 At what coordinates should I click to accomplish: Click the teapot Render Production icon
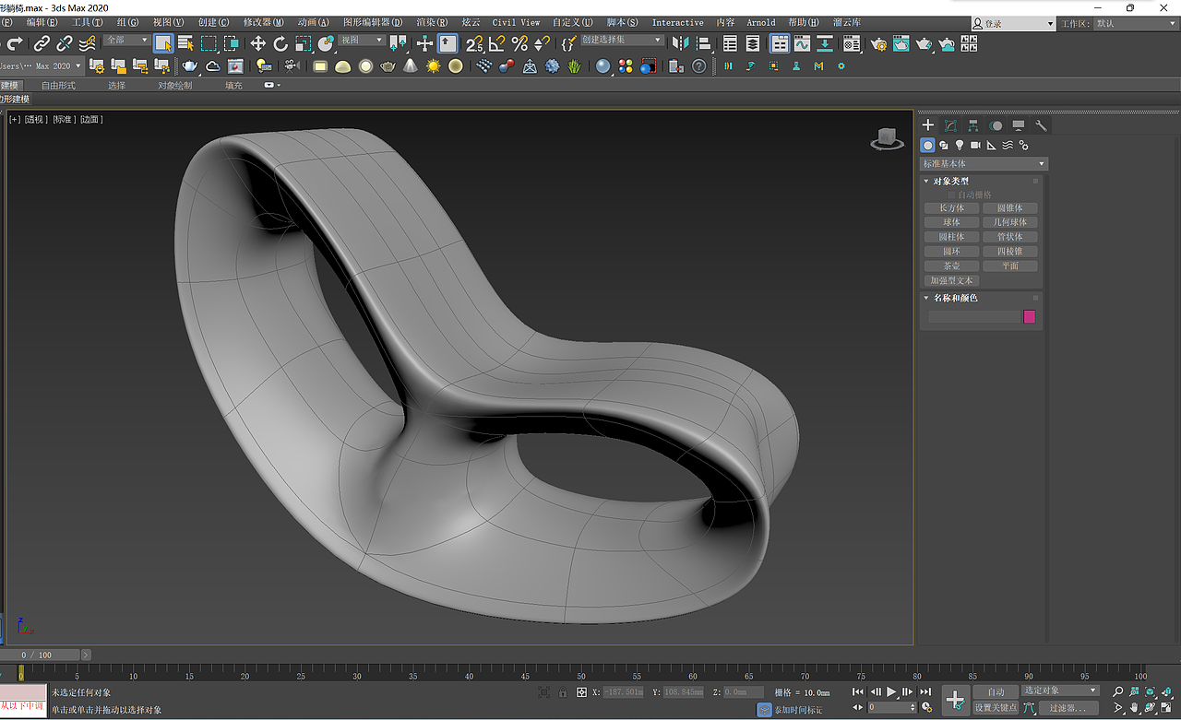924,43
